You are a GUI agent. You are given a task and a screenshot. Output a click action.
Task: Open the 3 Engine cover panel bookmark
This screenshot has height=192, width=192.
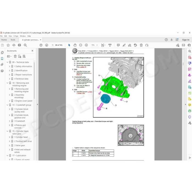coord(23,101)
